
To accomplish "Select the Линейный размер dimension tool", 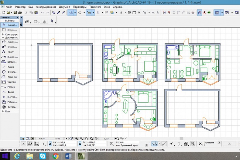I will [10, 42].
